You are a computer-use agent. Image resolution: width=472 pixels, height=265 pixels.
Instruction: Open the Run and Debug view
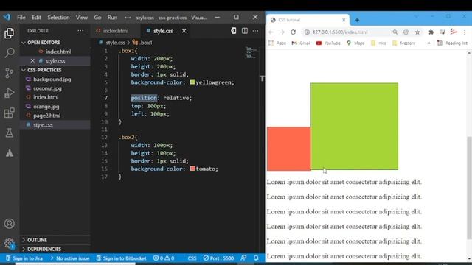(x=9, y=93)
